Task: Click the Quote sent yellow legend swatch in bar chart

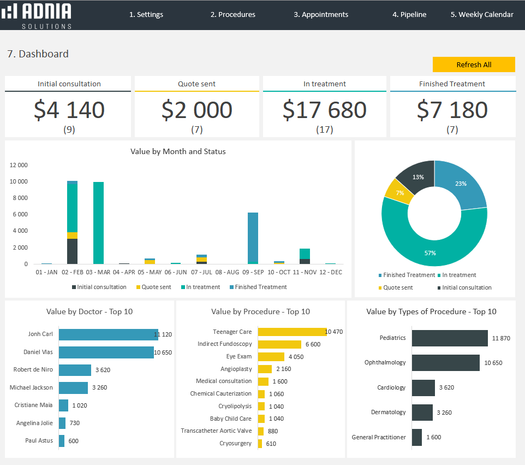Action: pyautogui.click(x=138, y=287)
